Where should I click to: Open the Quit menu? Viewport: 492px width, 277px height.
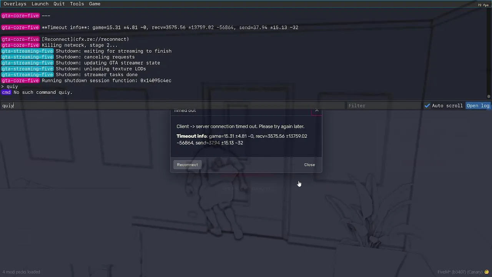point(59,4)
